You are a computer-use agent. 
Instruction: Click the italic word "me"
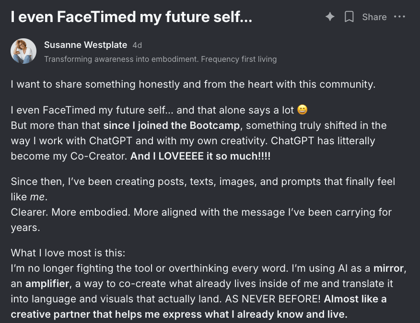(x=37, y=197)
